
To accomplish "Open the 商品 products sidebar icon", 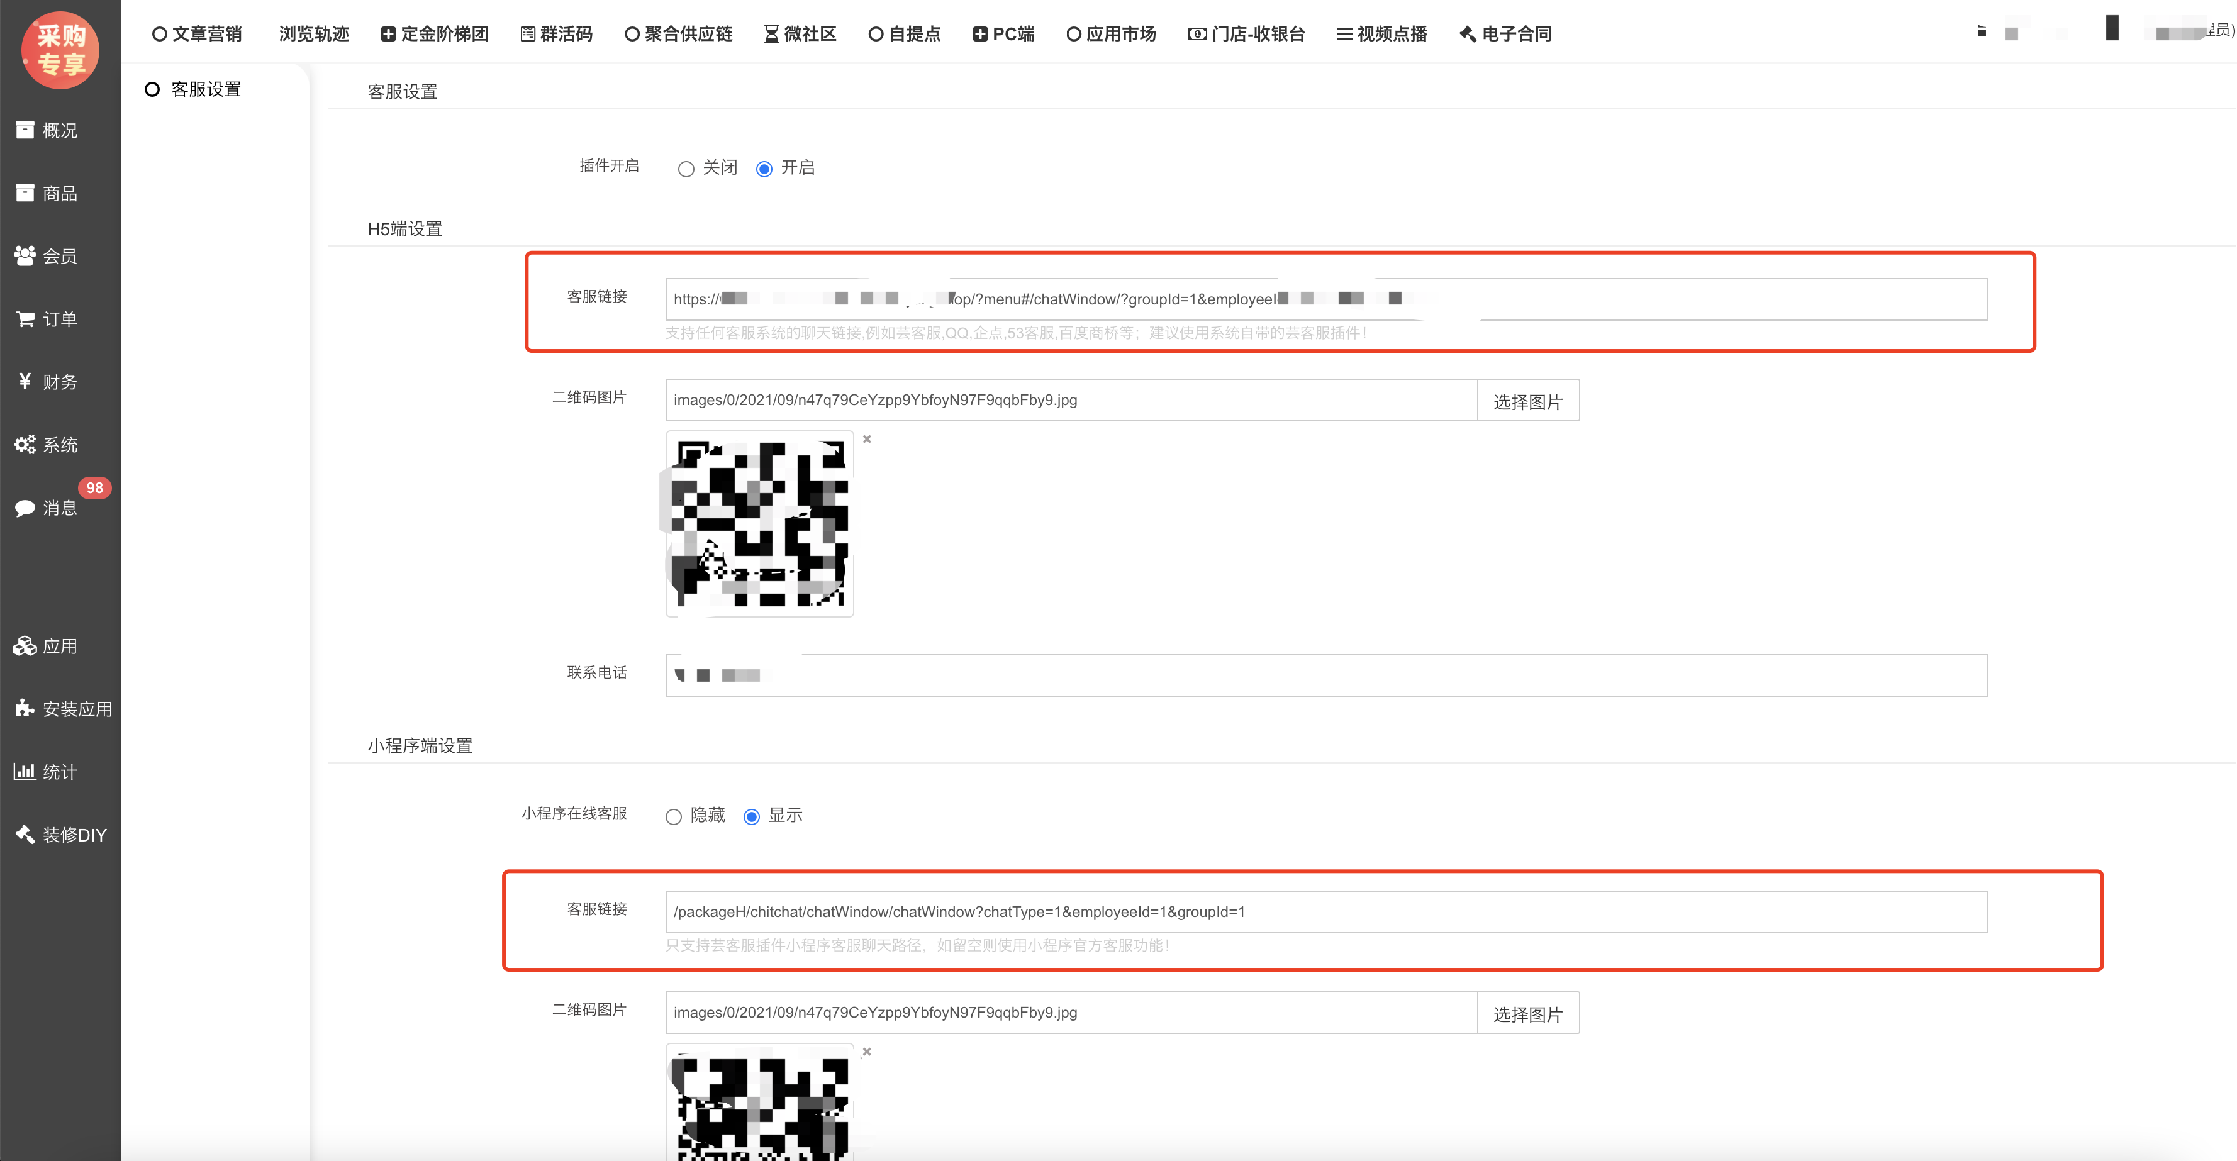I will [x=25, y=193].
